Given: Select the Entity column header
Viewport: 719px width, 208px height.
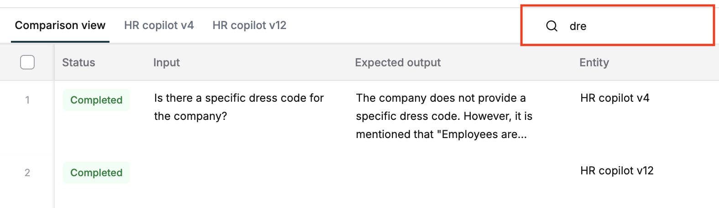Looking at the screenshot, I should click(594, 63).
